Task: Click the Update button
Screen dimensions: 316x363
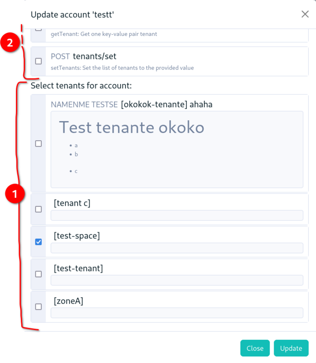Action: pos(291,348)
